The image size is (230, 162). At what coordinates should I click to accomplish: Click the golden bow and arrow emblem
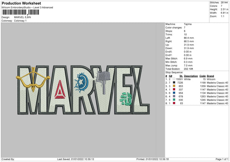pos(33,79)
